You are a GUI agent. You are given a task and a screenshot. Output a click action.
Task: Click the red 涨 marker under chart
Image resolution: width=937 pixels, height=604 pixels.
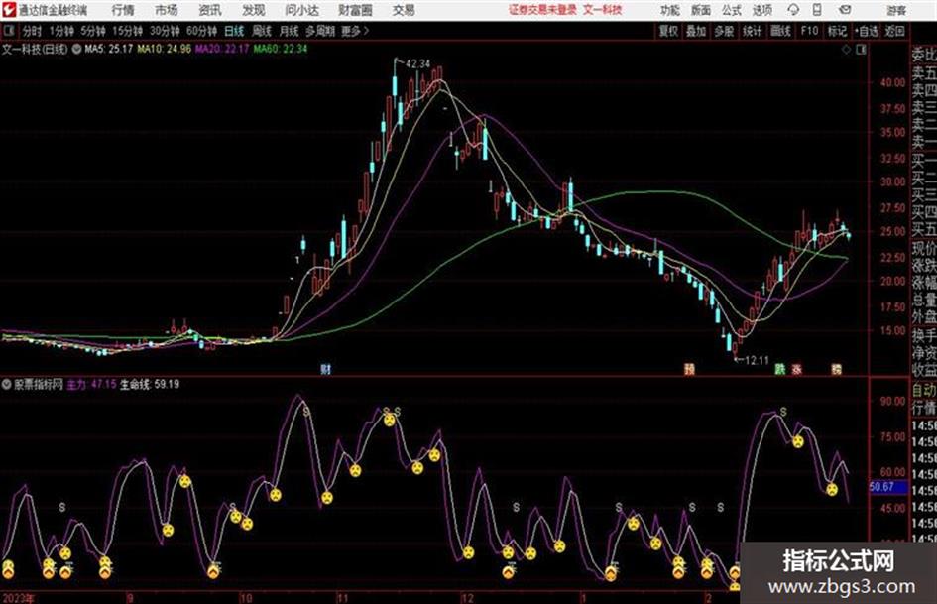796,369
